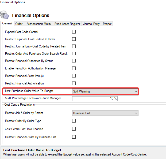The height and width of the screenshot is (159, 166).
Task: Toggle Restrict Order By Order Type
Action: (x=74, y=121)
